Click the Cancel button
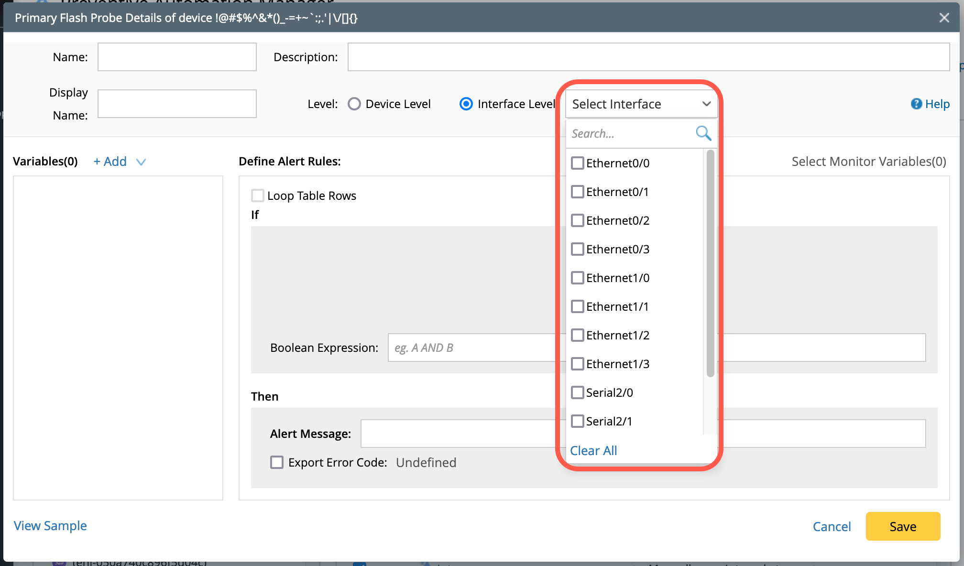Screen dimensions: 964x566 pyautogui.click(x=832, y=526)
